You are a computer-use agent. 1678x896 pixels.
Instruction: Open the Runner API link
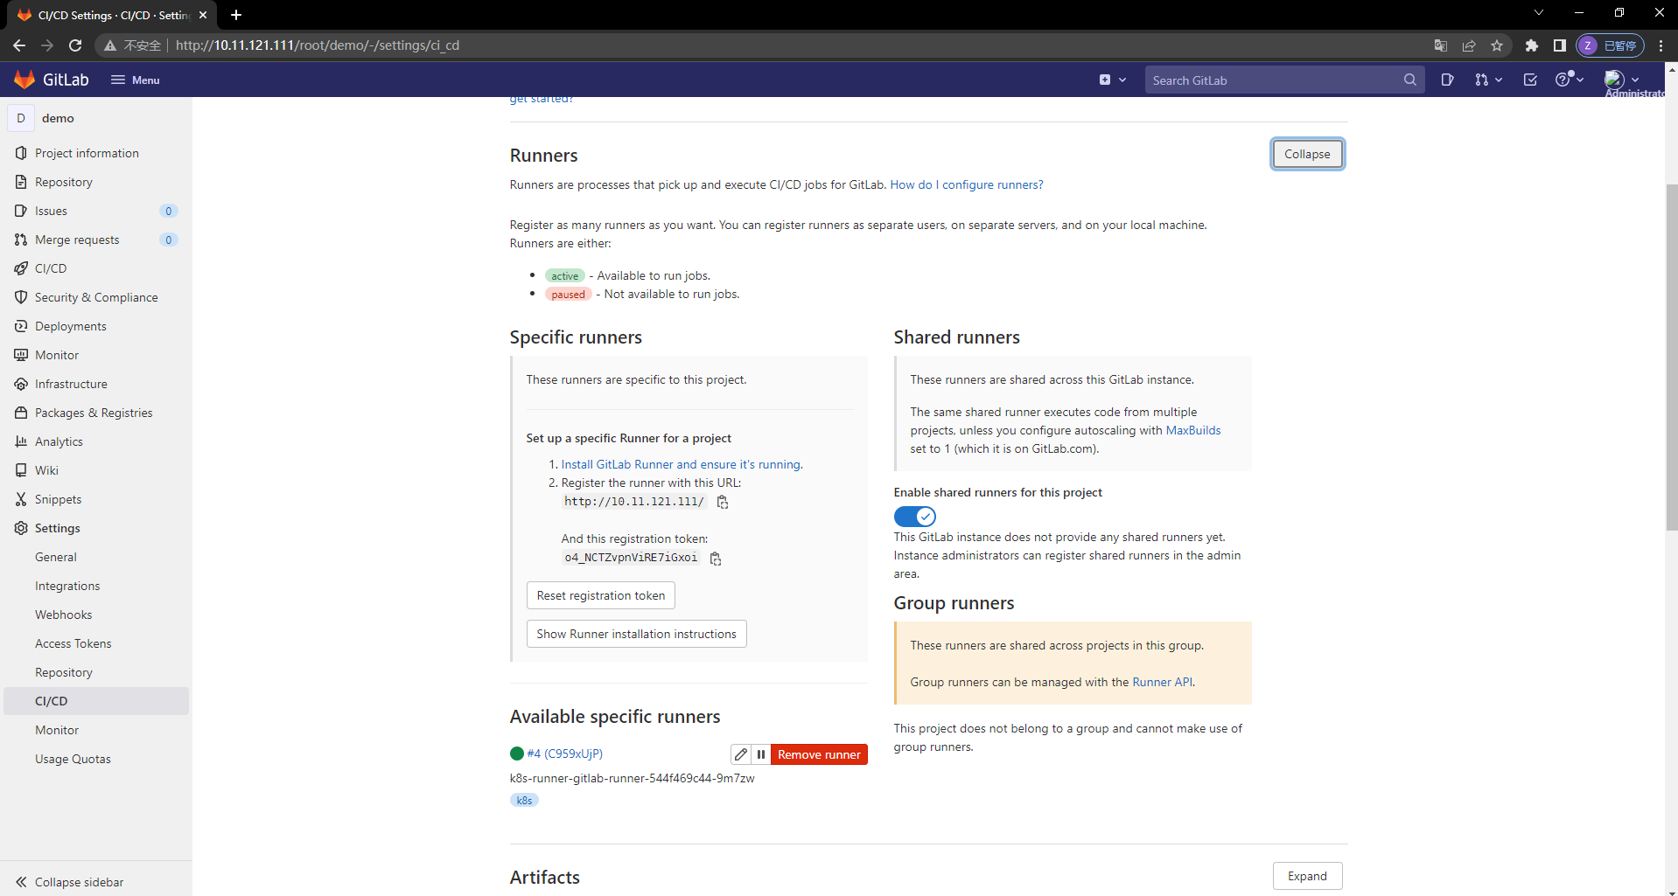(1163, 682)
